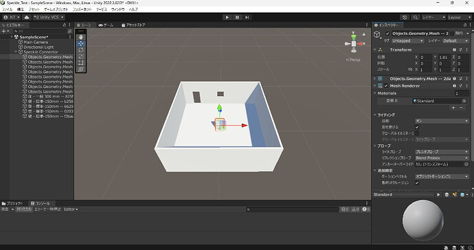Toggle console info message count
This screenshot has height=250, width=474.
(345, 209)
